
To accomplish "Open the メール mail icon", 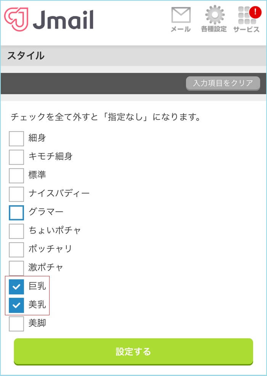I will tap(181, 15).
